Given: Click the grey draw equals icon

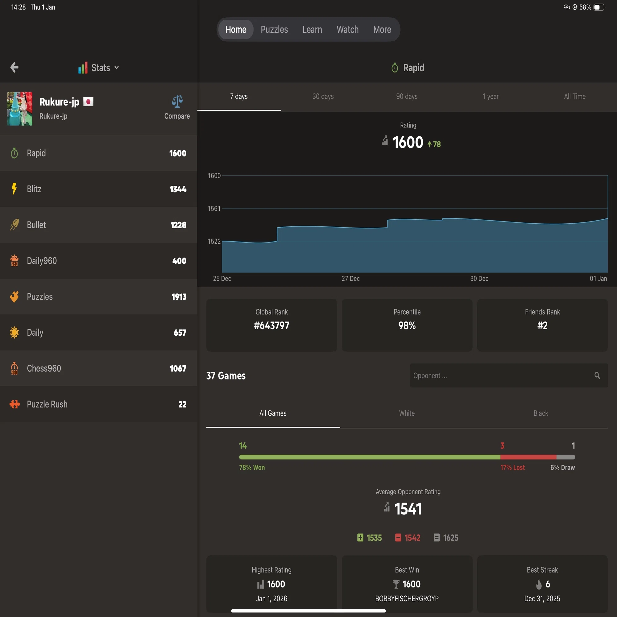Looking at the screenshot, I should [x=437, y=537].
